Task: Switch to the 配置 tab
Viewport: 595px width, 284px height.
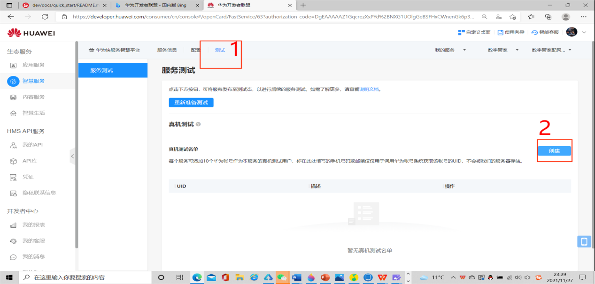Action: (195, 50)
